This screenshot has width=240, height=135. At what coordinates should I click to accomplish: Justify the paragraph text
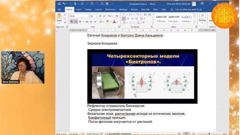(136, 19)
